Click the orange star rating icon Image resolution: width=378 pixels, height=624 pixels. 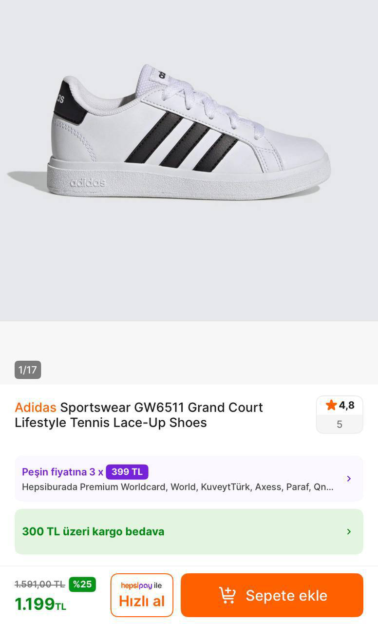331,405
